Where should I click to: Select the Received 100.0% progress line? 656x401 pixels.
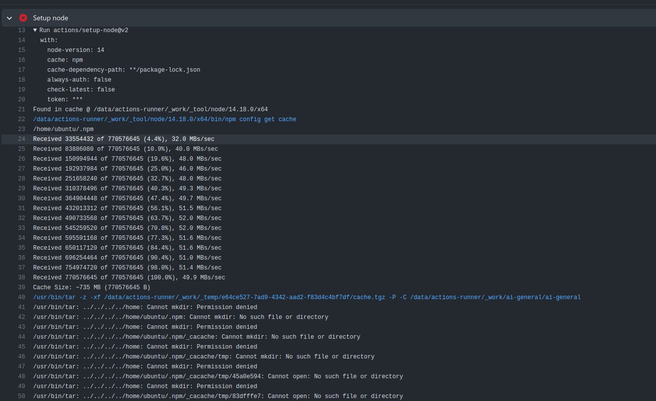click(x=128, y=277)
